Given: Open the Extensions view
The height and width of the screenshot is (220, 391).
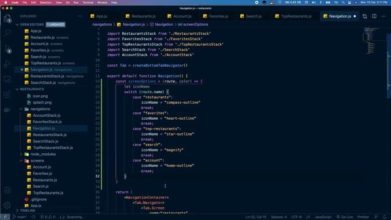Looking at the screenshot, I should [x=7, y=94].
